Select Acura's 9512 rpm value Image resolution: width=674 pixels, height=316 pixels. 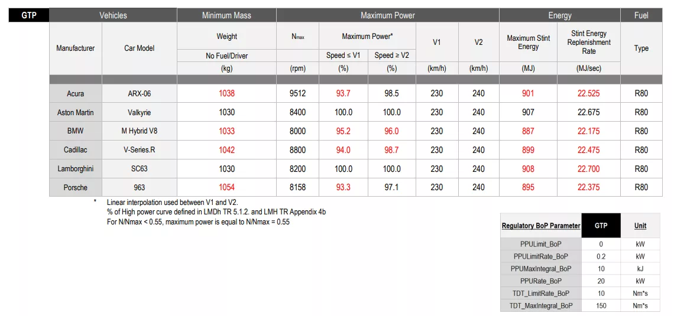297,93
